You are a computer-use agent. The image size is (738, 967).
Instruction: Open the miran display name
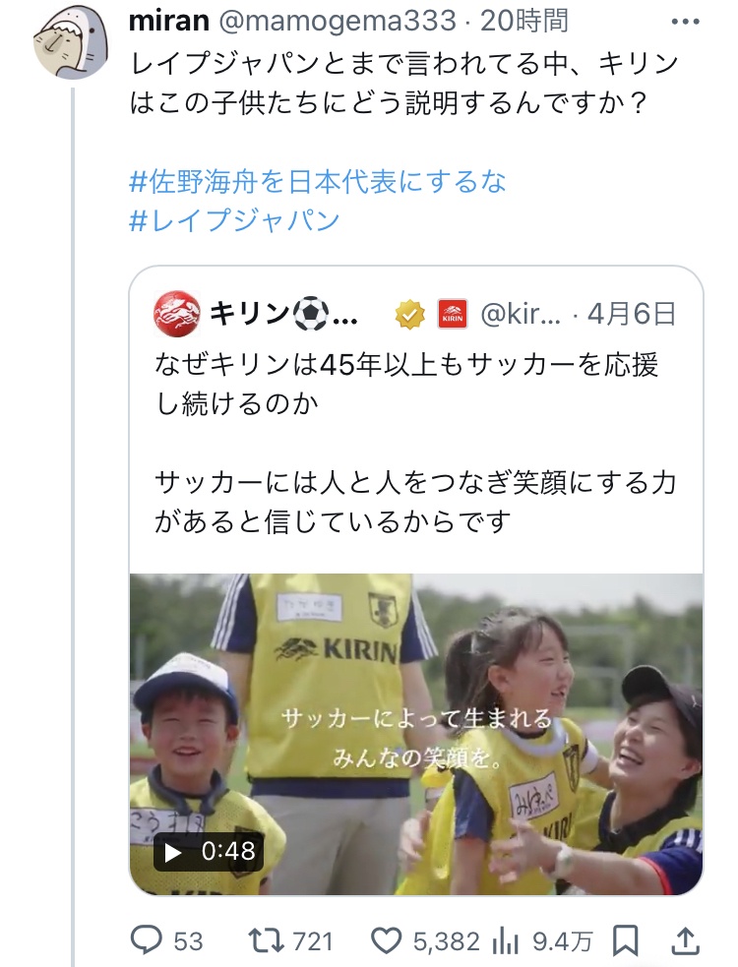pyautogui.click(x=169, y=22)
